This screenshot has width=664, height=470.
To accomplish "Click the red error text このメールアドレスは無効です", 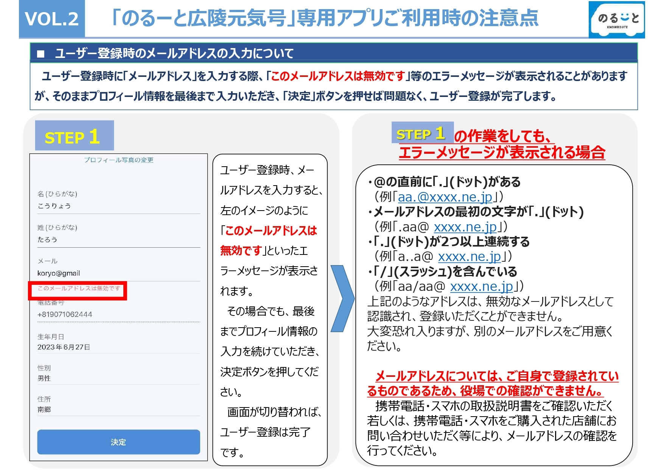I will click(79, 289).
